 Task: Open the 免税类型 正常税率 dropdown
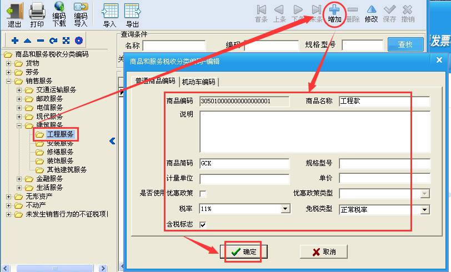(424, 210)
